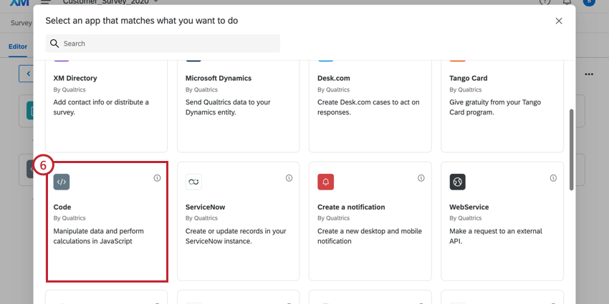This screenshot has height=304, width=609.
Task: Switch to the Editor tab
Action: (18, 46)
